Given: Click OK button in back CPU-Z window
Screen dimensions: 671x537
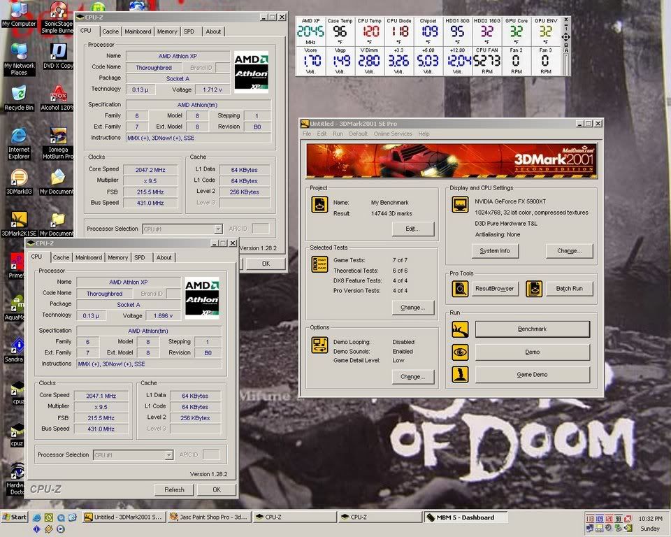Looking at the screenshot, I should coord(266,264).
